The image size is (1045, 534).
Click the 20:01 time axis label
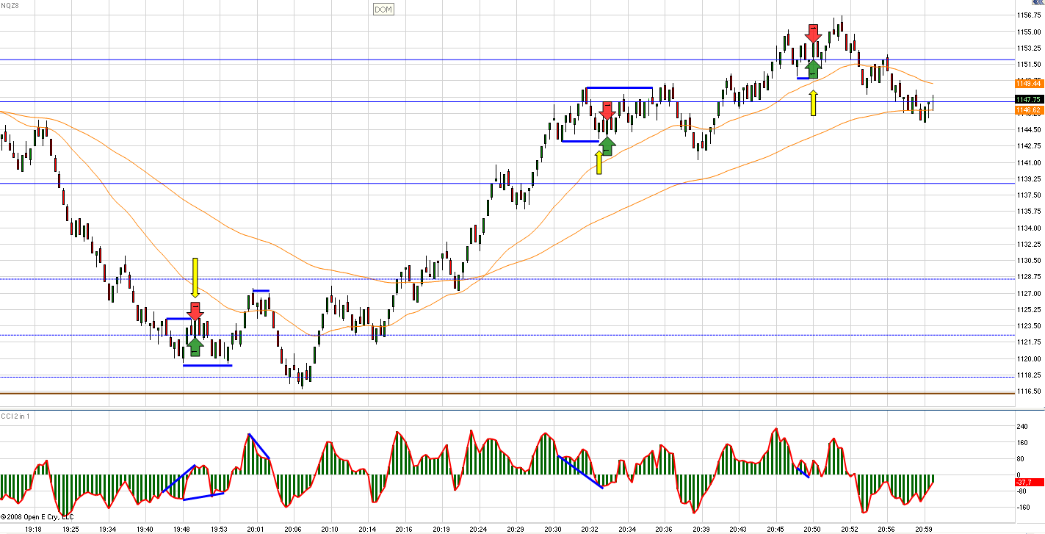click(x=256, y=529)
